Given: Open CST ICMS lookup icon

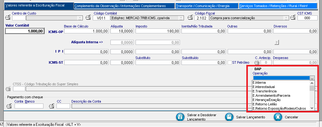Looking at the screenshot, I should tap(293, 18).
